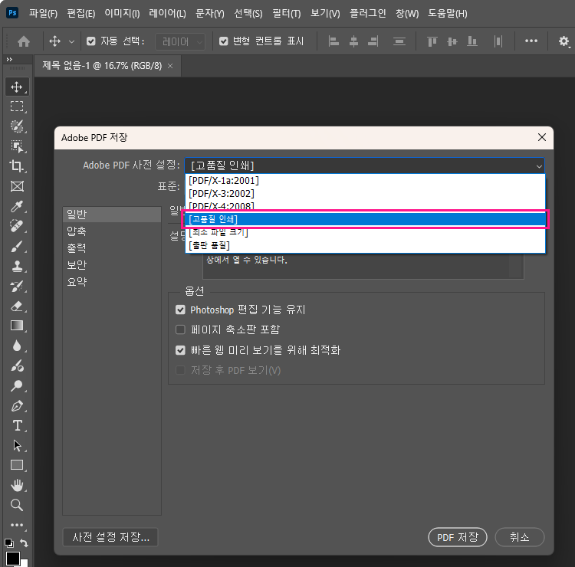Viewport: 575px width, 567px height.
Task: Click the 사전 설정 저장... button
Action: [110, 537]
